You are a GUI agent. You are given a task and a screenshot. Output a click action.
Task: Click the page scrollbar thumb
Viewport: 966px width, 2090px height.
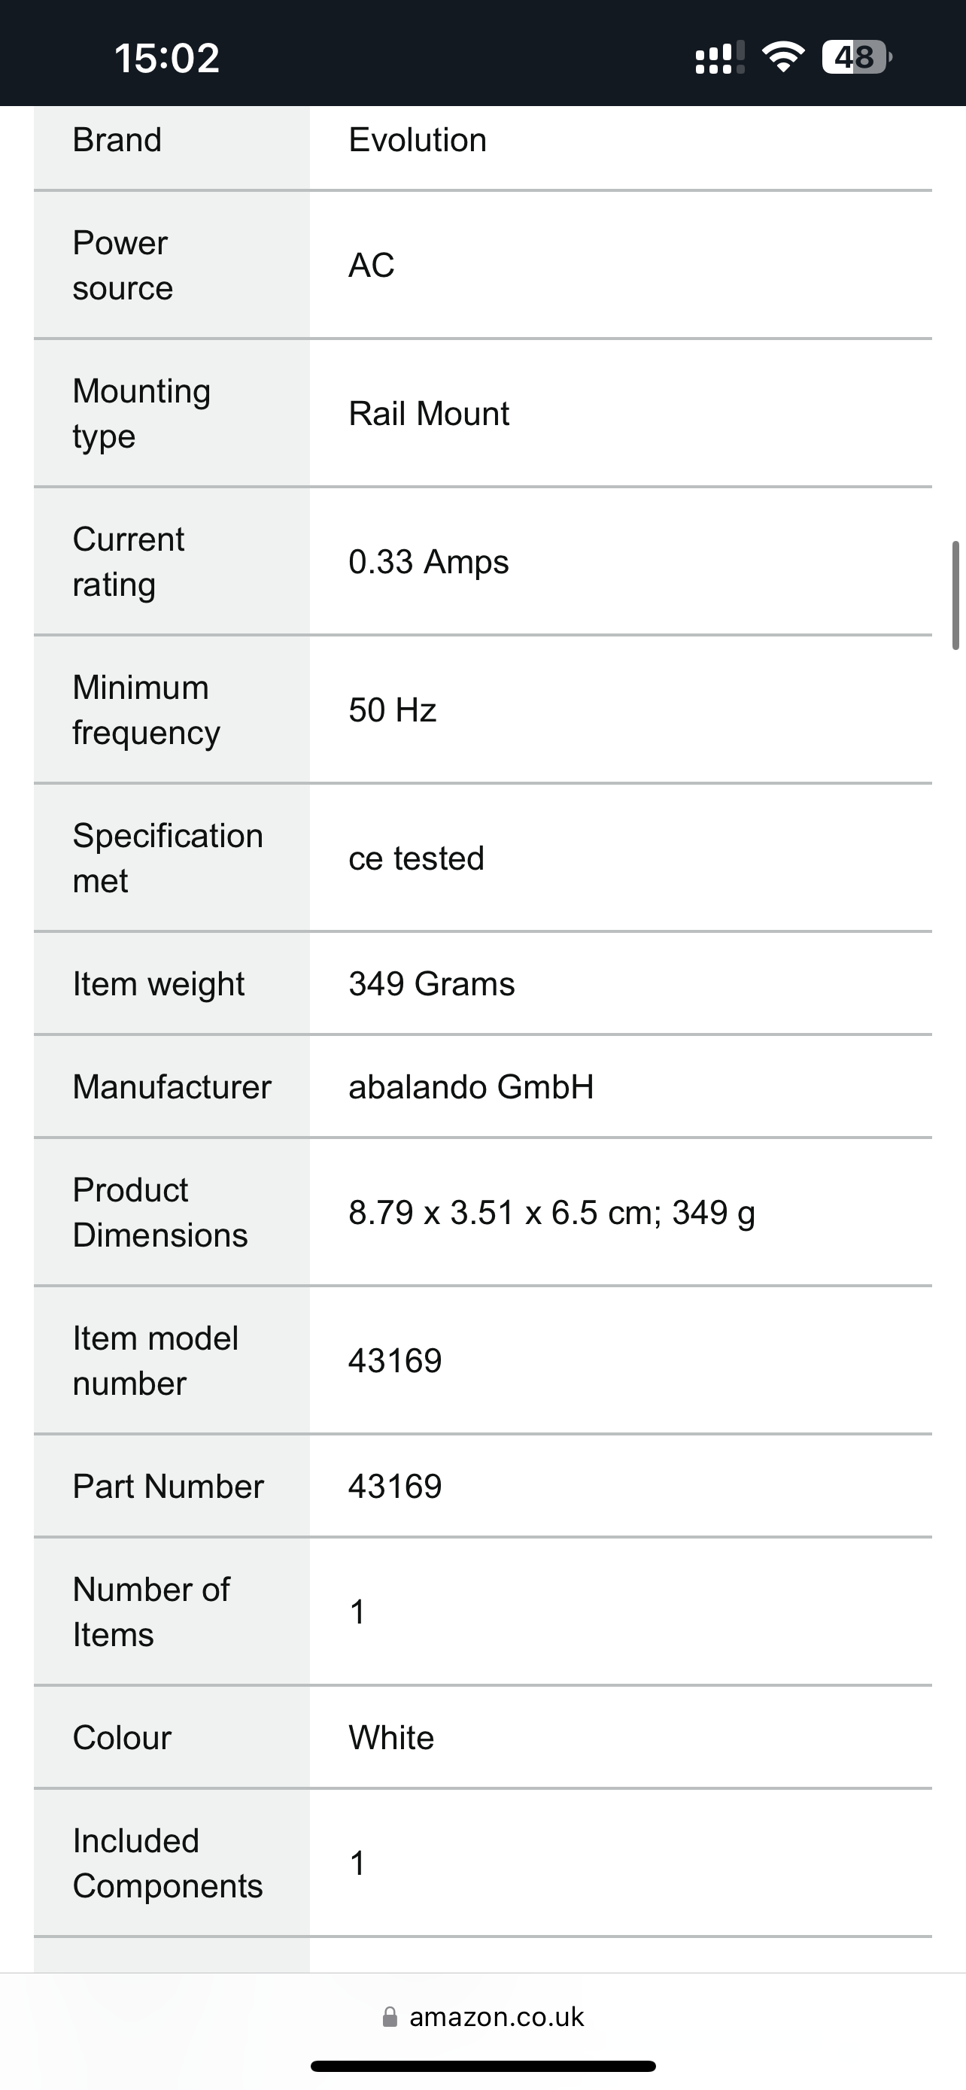(x=955, y=594)
